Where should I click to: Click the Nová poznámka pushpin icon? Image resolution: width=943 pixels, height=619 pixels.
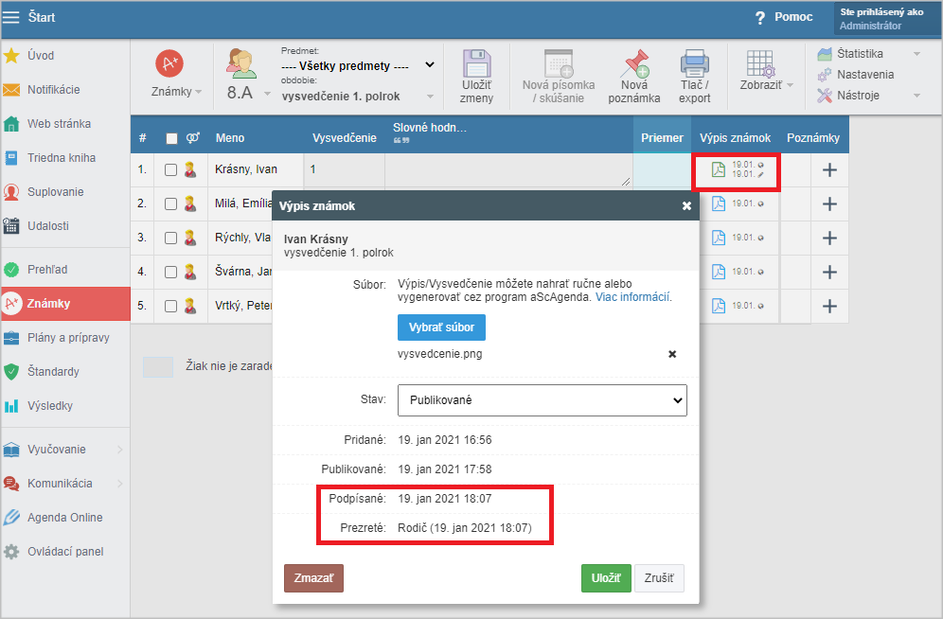point(634,64)
